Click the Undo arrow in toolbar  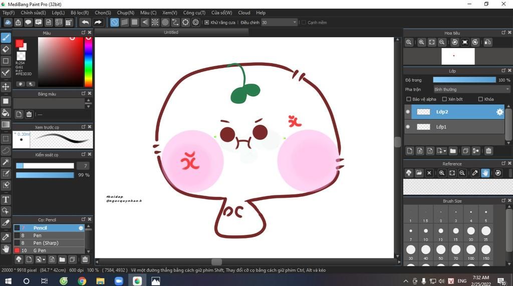(x=85, y=22)
